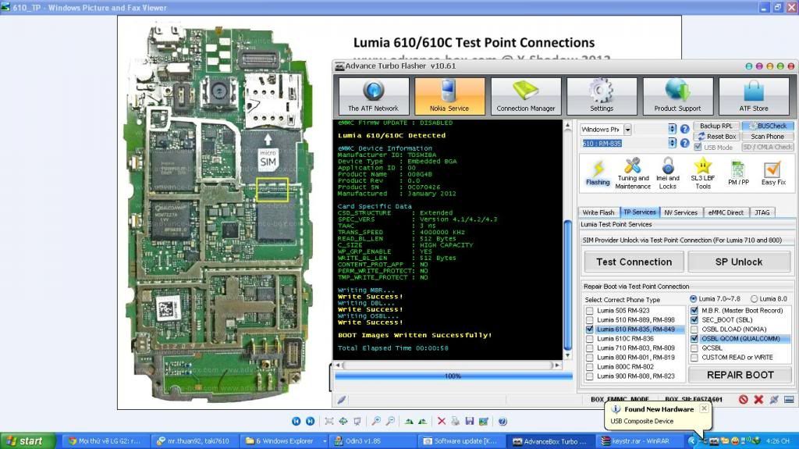Open Connection Manager
799x449 pixels.
pos(525,96)
